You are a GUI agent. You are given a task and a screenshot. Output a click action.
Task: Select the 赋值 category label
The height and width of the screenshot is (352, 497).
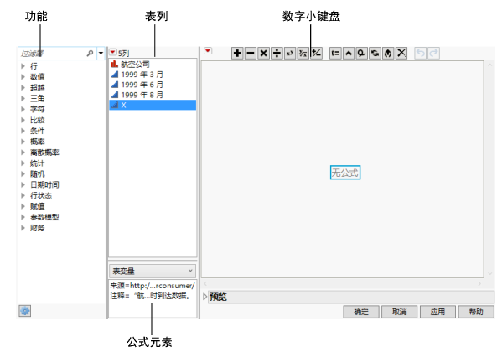point(38,206)
